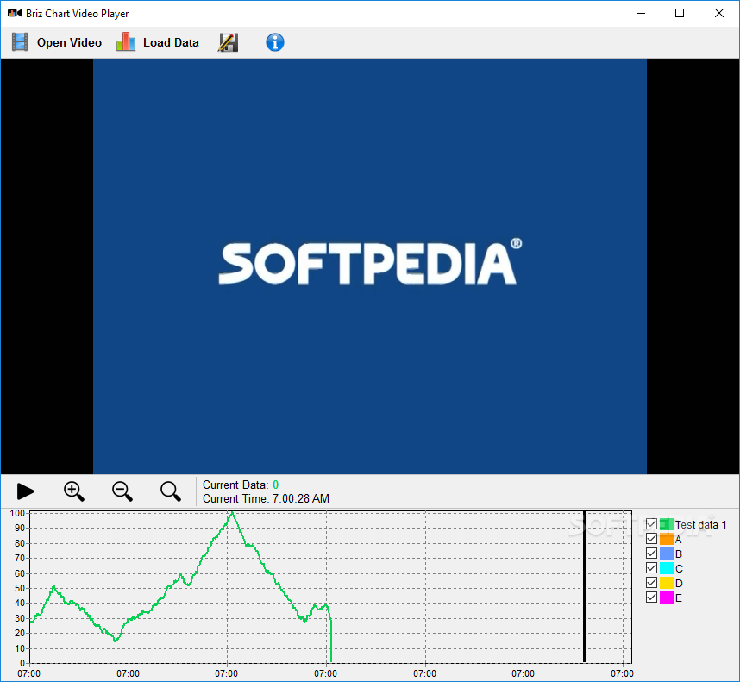Start playback with the play button
Viewport: 740px width, 682px height.
click(x=26, y=491)
